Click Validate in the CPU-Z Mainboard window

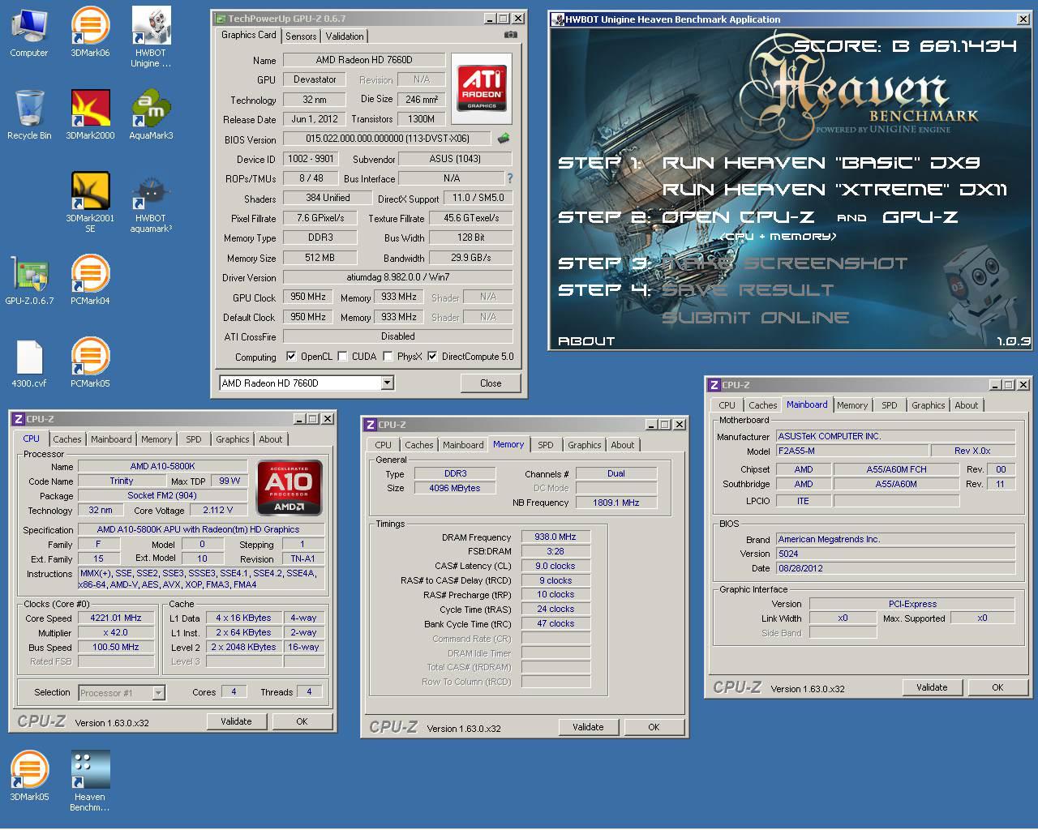(932, 687)
